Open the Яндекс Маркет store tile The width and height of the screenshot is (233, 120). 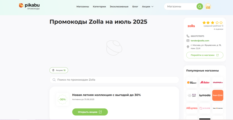(192, 82)
